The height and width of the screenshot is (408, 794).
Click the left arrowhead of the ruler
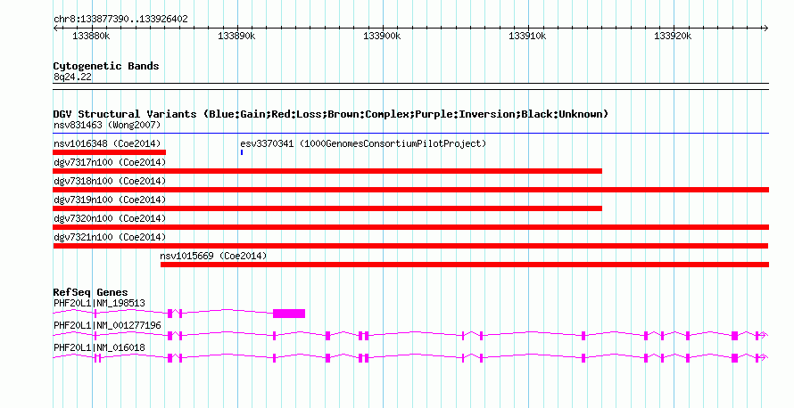coord(55,29)
